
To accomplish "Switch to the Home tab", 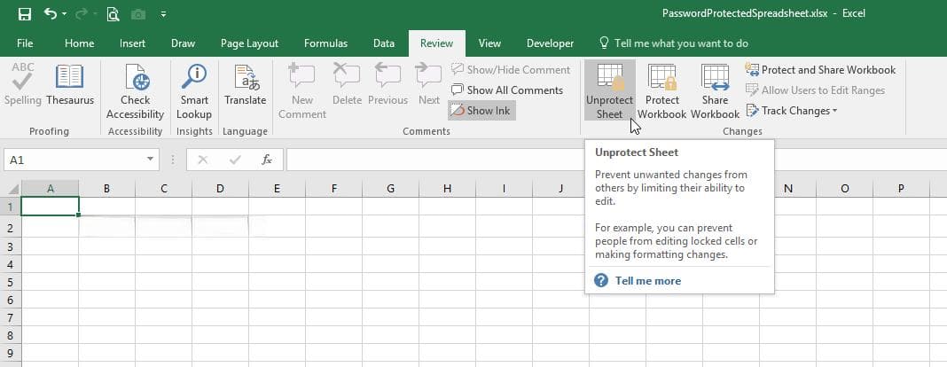I will point(79,43).
